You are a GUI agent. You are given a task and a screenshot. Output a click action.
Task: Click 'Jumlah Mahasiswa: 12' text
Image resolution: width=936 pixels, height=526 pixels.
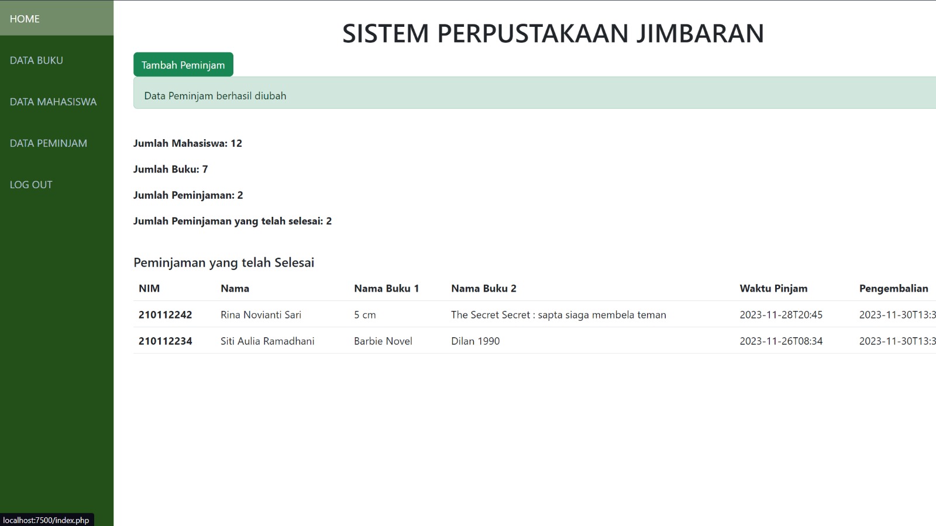click(188, 143)
